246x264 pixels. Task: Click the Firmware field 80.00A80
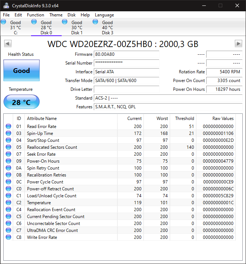pos(126,54)
